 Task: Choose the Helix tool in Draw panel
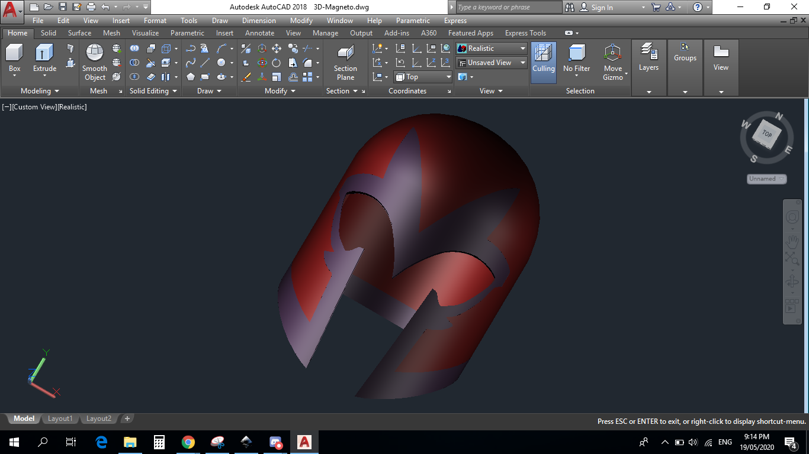click(205, 48)
